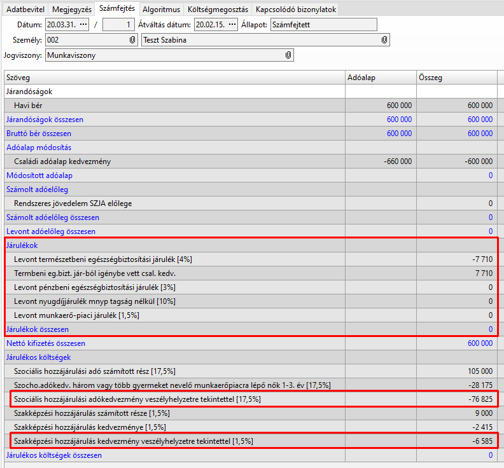Open the Megjegyzés tab
This screenshot has width=504, height=468.
[71, 10]
